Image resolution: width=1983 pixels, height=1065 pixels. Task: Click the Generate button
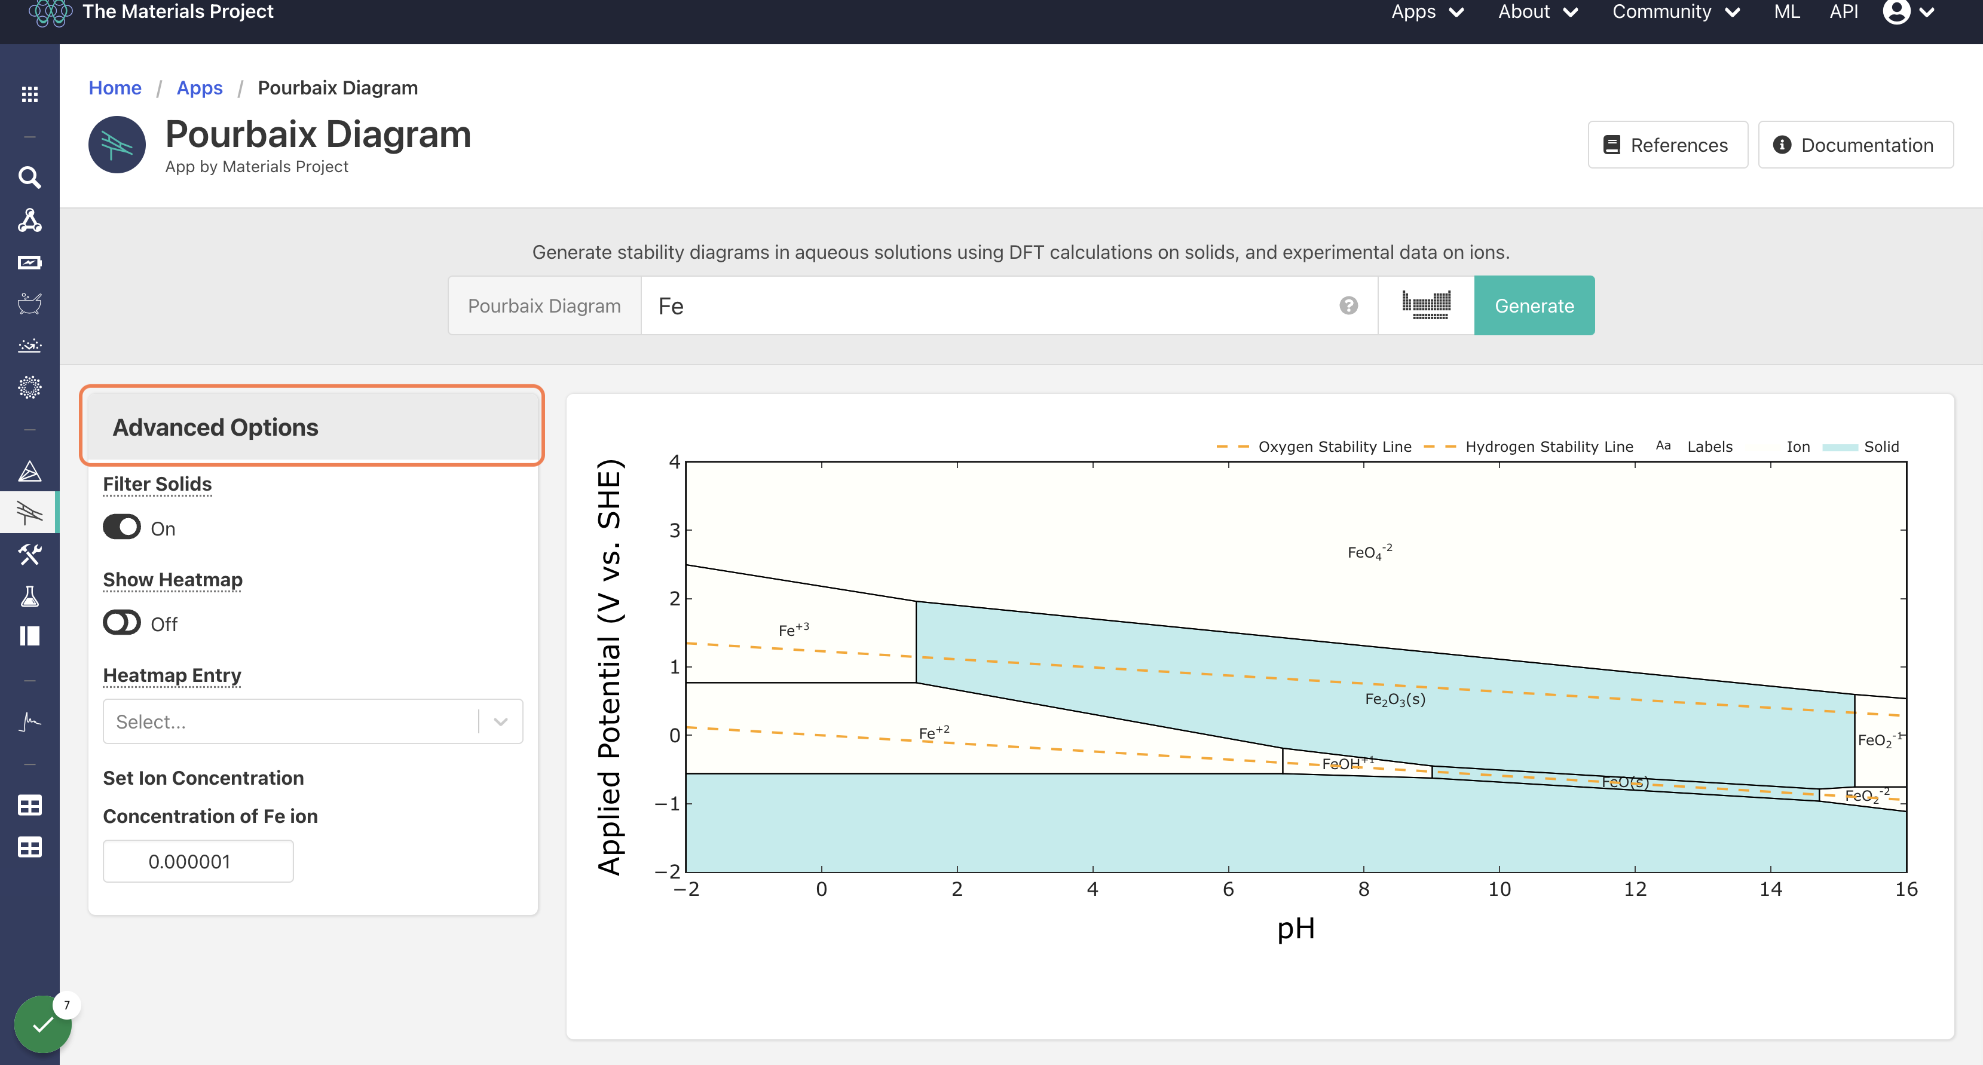[1534, 305]
